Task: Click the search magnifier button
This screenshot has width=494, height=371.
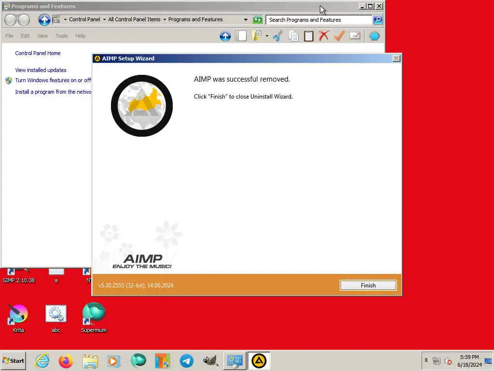Action: tap(378, 19)
